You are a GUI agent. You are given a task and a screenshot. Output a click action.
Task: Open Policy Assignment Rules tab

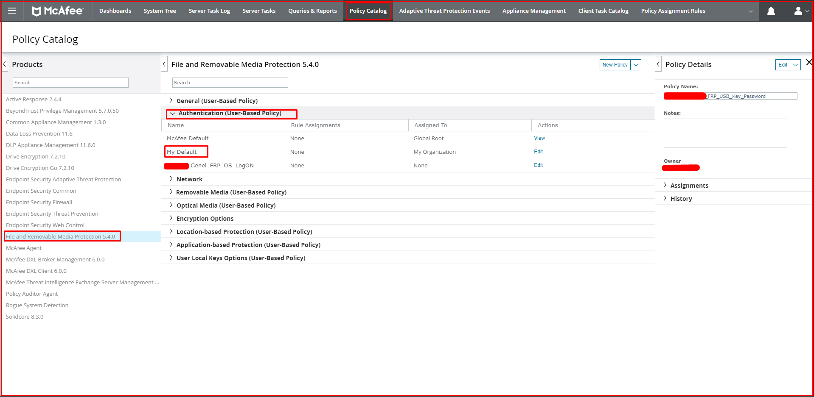(x=673, y=11)
